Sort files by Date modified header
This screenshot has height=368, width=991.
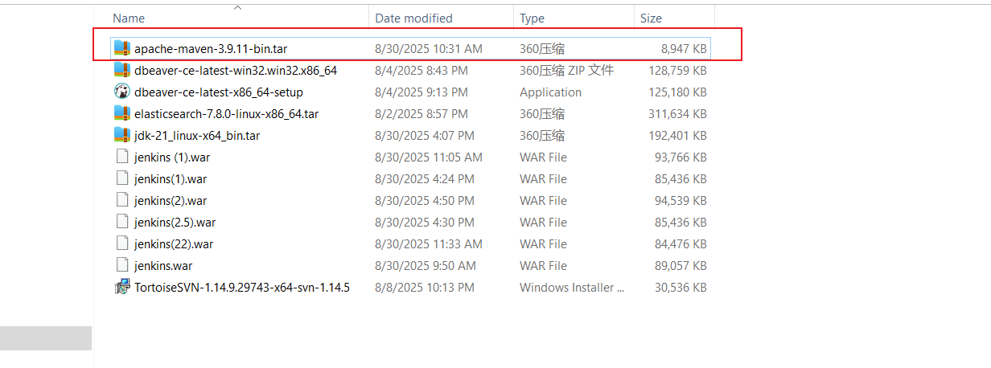pos(413,18)
